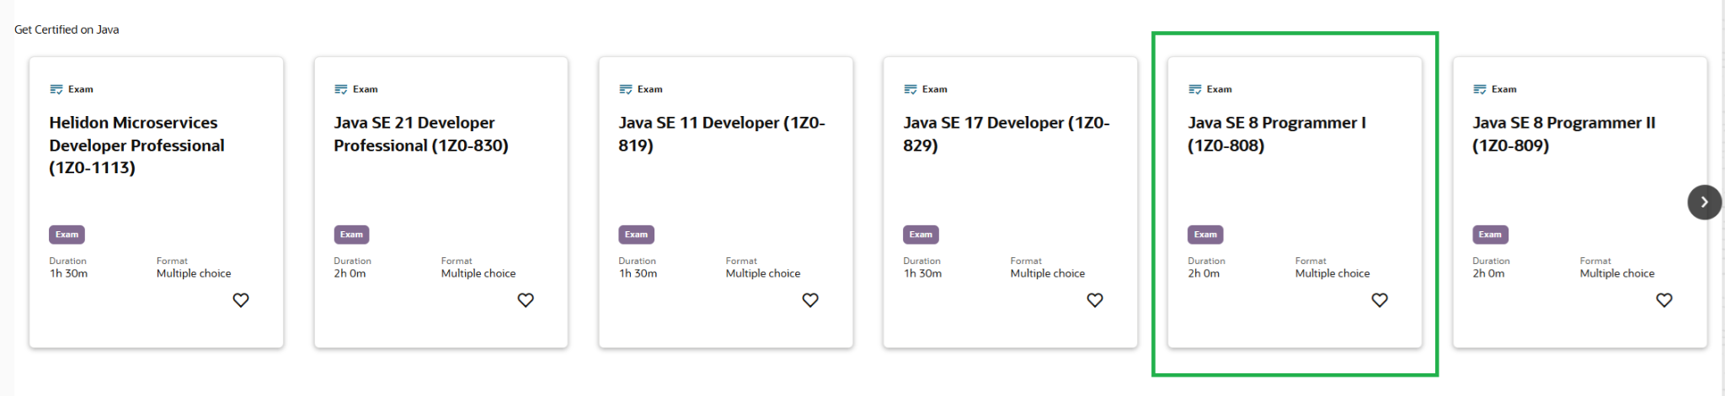1725x396 pixels.
Task: Favorite the Java SE 21 Developer Professional exam
Action: point(526,300)
